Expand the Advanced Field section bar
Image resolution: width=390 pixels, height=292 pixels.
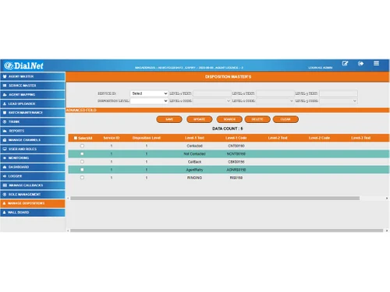point(228,110)
